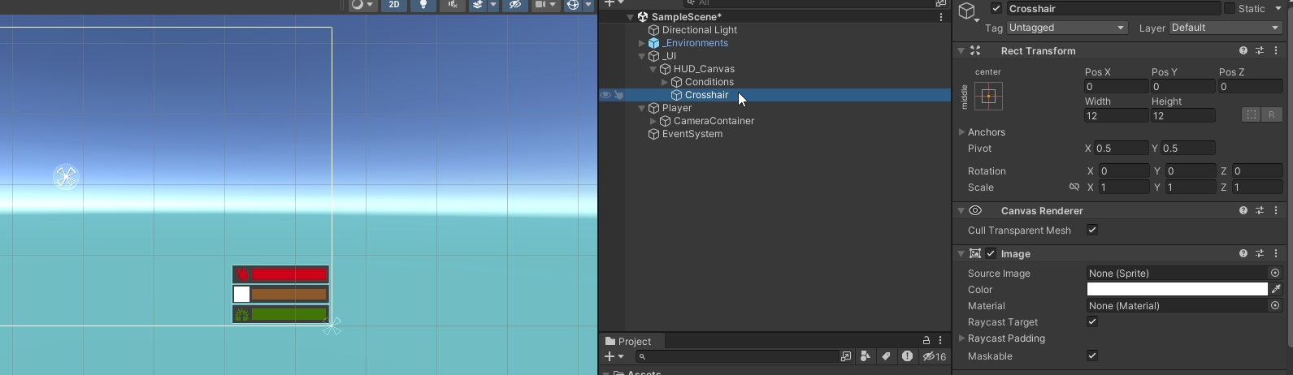
Task: Expand the CameraContainer object
Action: pyautogui.click(x=653, y=121)
